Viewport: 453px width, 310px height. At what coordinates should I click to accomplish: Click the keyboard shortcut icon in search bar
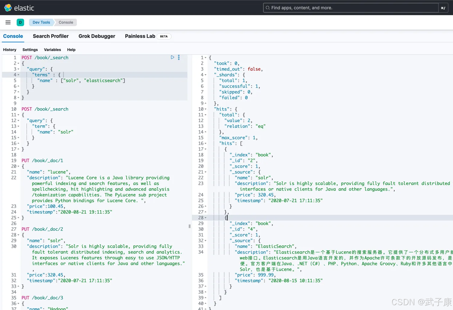pos(443,8)
